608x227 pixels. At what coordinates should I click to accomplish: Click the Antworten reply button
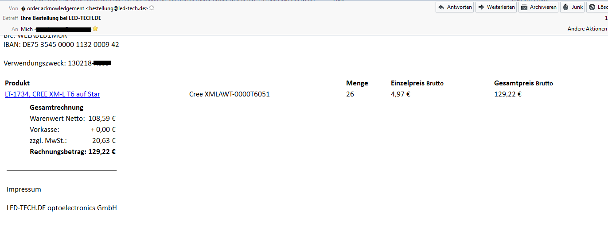tap(455, 7)
